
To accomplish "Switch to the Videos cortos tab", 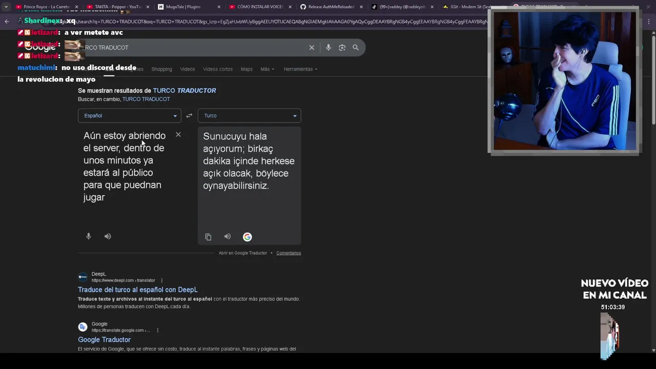I will (218, 69).
